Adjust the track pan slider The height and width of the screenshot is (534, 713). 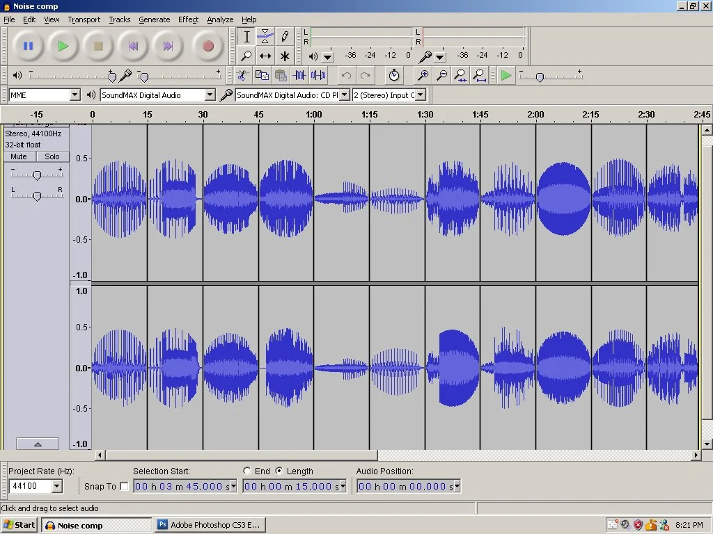pyautogui.click(x=38, y=195)
